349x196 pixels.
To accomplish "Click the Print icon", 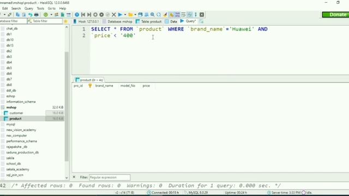I will (37, 15).
